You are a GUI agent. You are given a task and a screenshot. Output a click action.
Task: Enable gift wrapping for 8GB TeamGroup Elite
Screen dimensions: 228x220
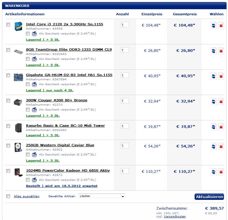click(x=28, y=59)
